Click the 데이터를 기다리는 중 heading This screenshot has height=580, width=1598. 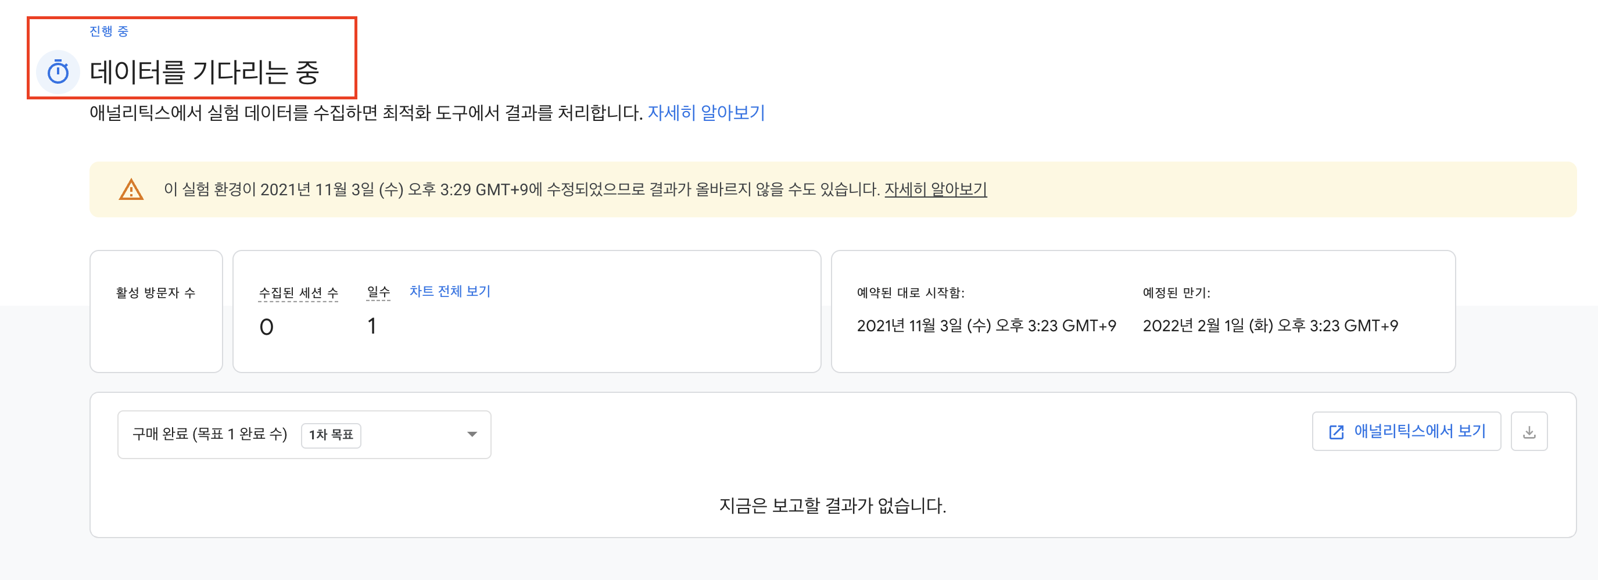pos(205,73)
